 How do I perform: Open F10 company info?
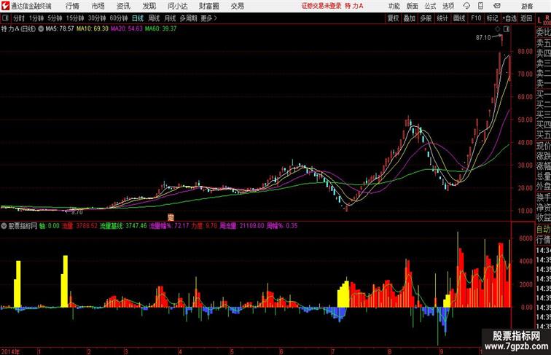[x=476, y=18]
